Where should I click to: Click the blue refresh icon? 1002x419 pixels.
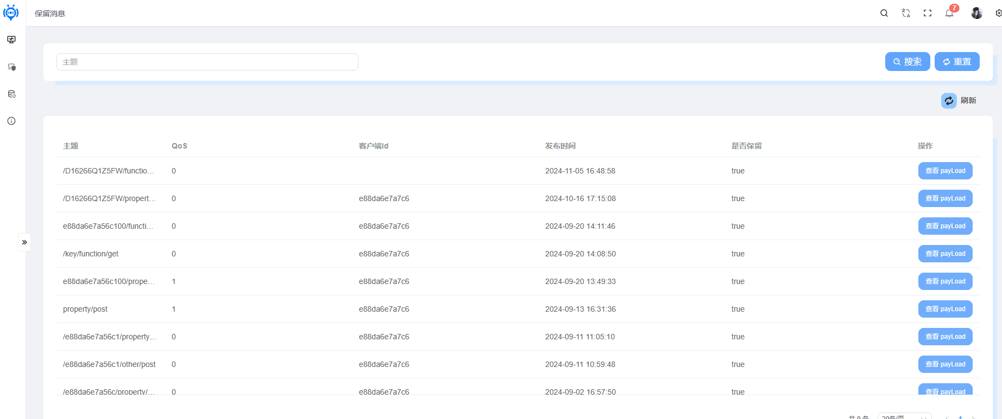(949, 100)
